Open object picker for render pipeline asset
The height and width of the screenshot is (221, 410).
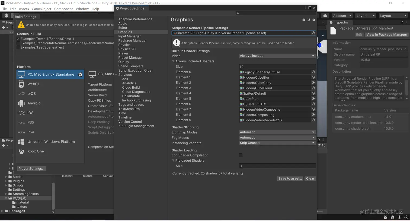(313, 33)
